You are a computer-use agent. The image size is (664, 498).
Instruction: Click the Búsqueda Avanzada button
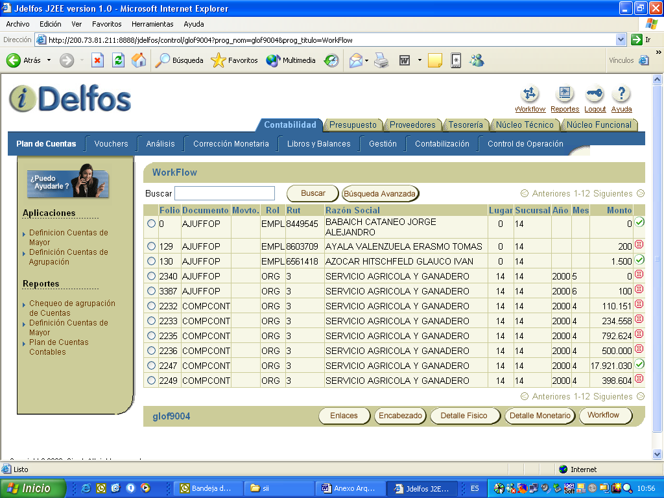(380, 193)
